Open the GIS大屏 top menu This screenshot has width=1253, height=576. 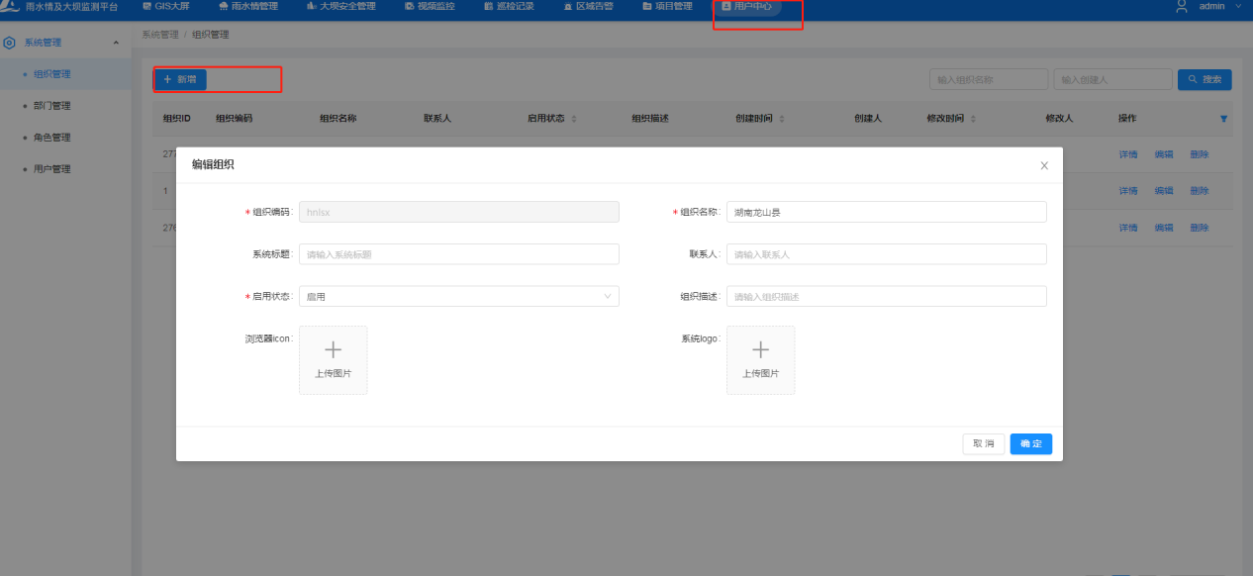click(x=165, y=6)
